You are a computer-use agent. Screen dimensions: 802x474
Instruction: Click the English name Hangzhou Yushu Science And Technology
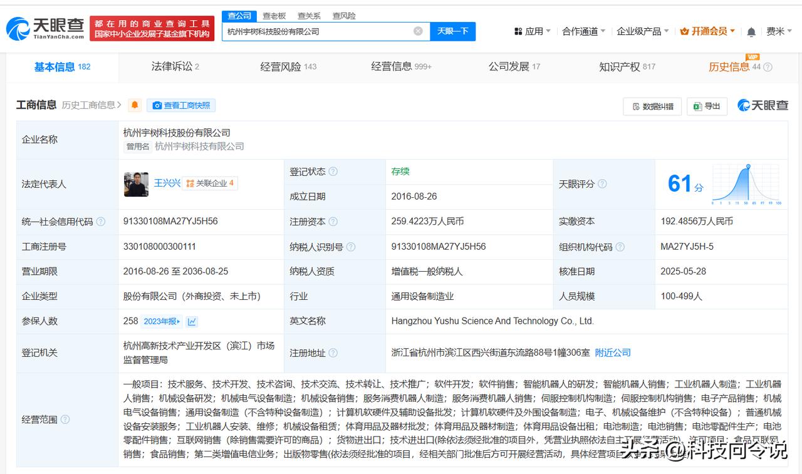point(492,321)
